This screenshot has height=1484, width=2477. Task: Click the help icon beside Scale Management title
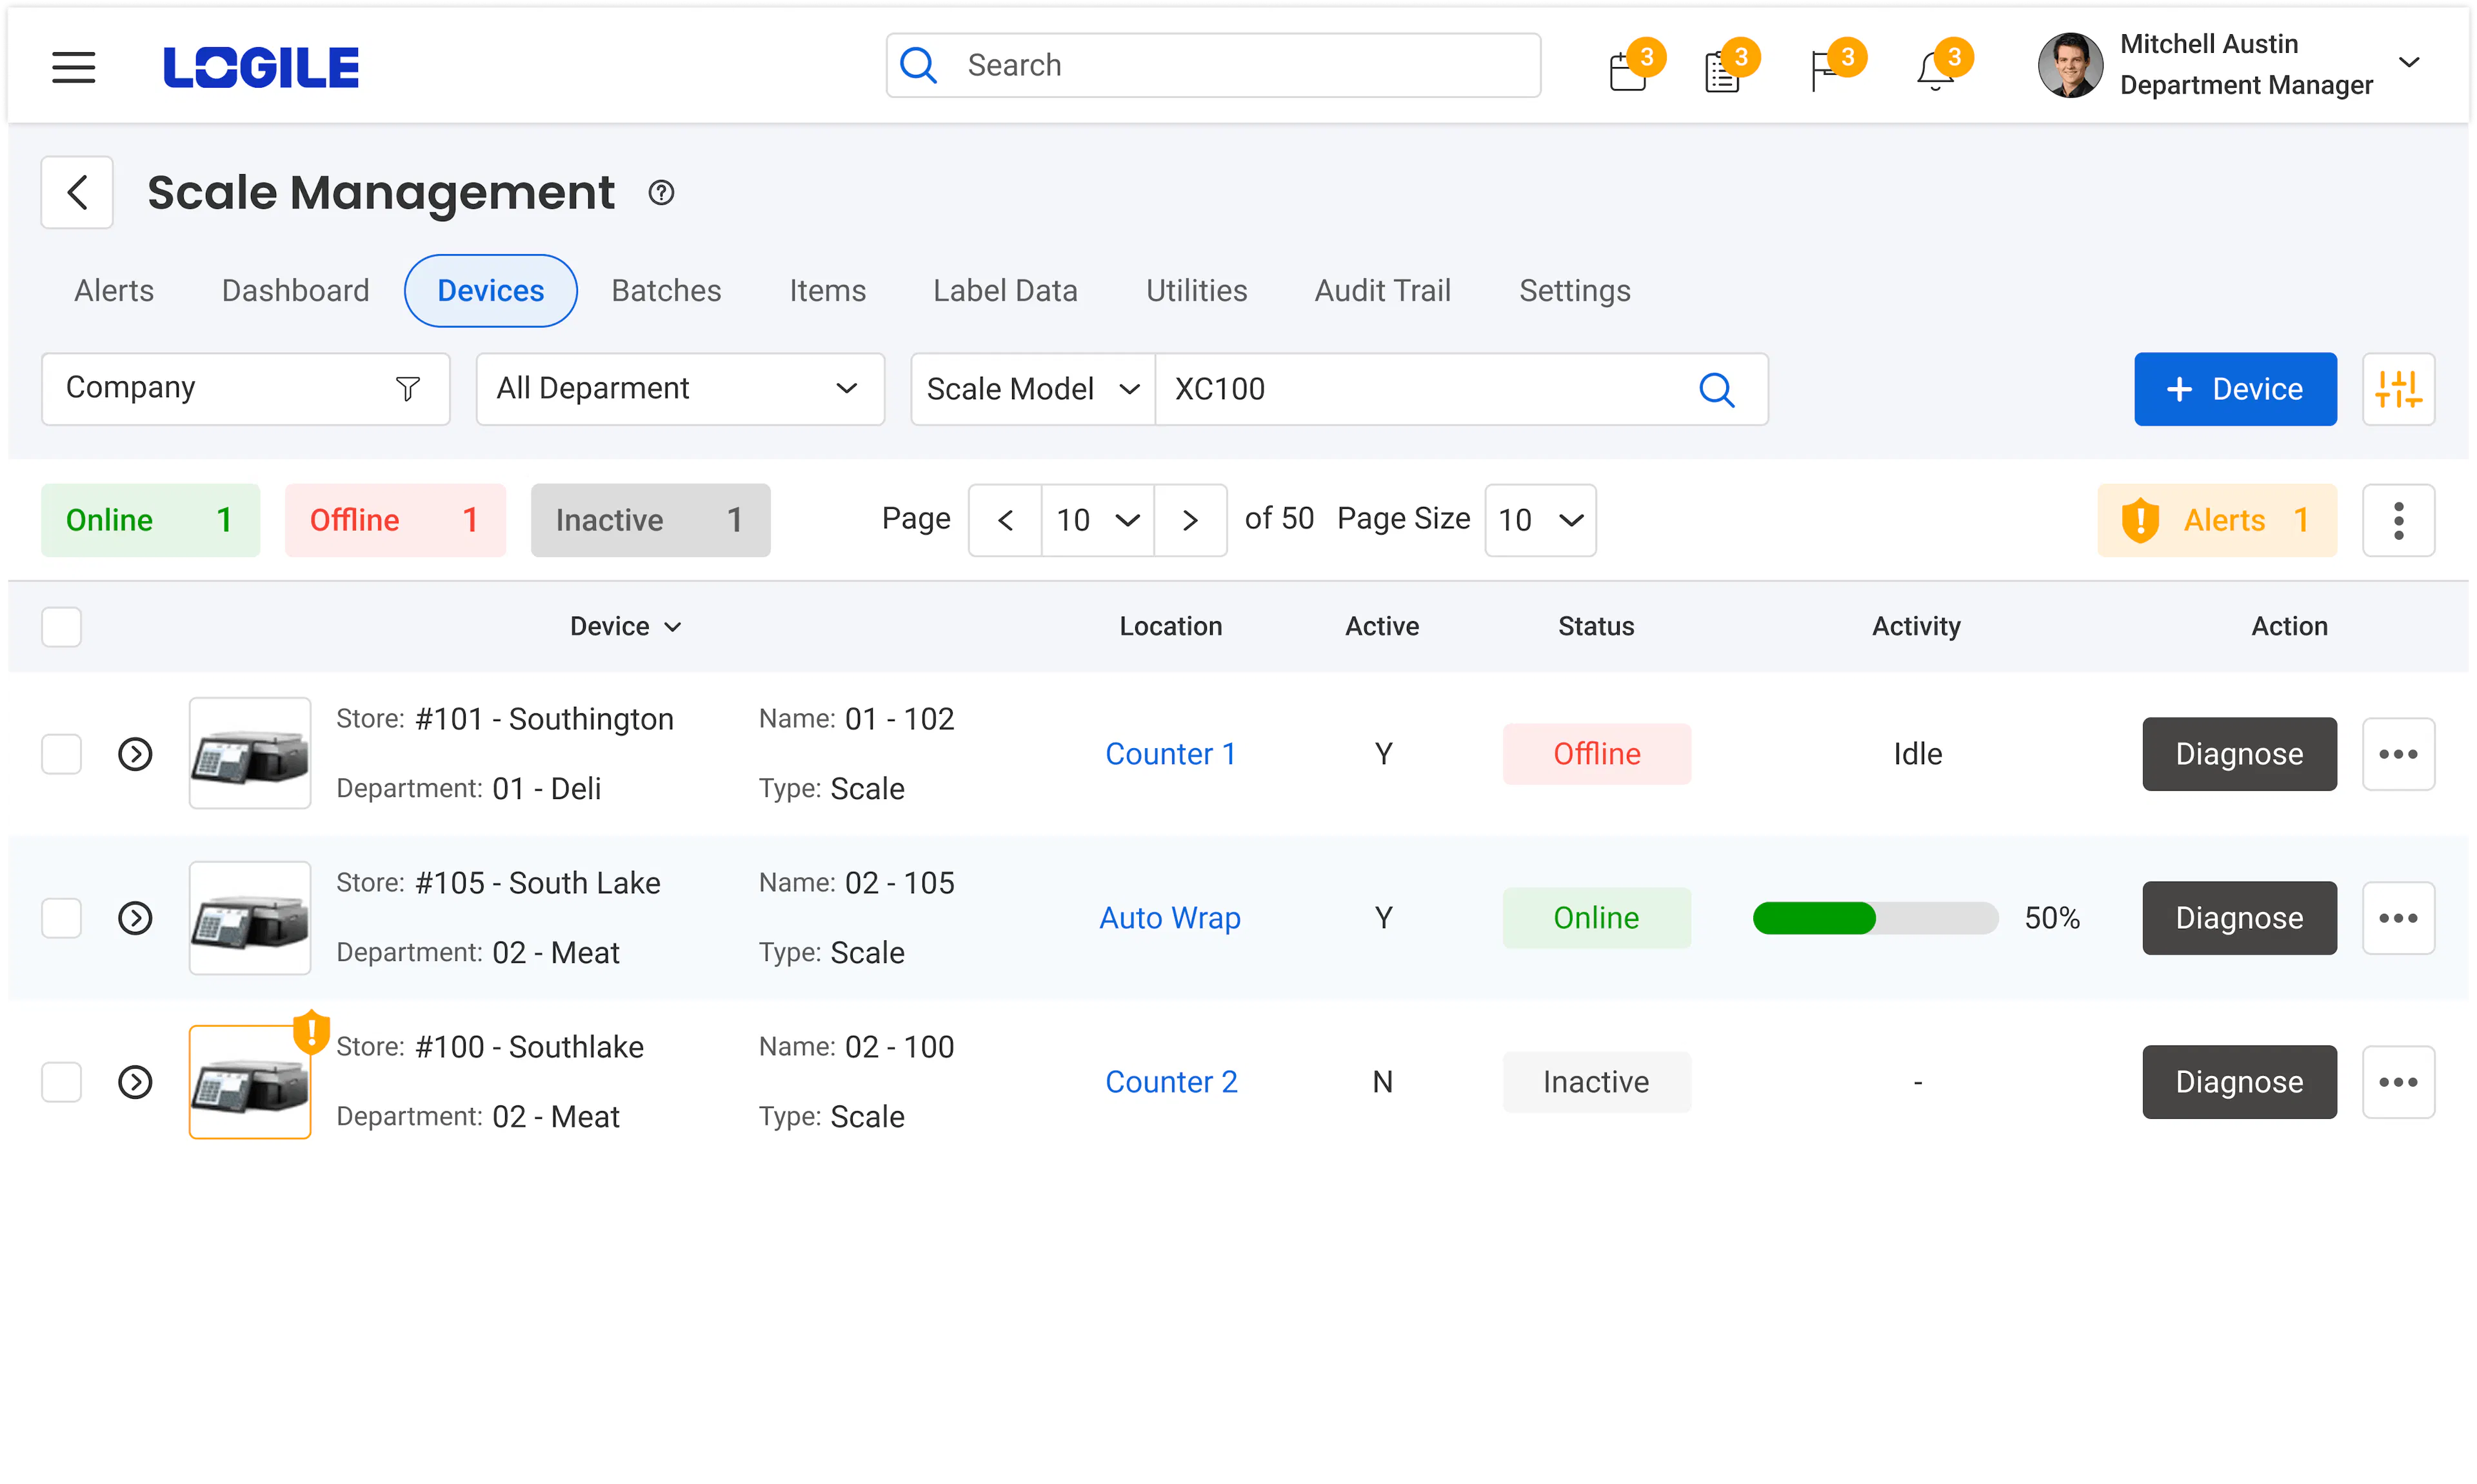coord(661,192)
